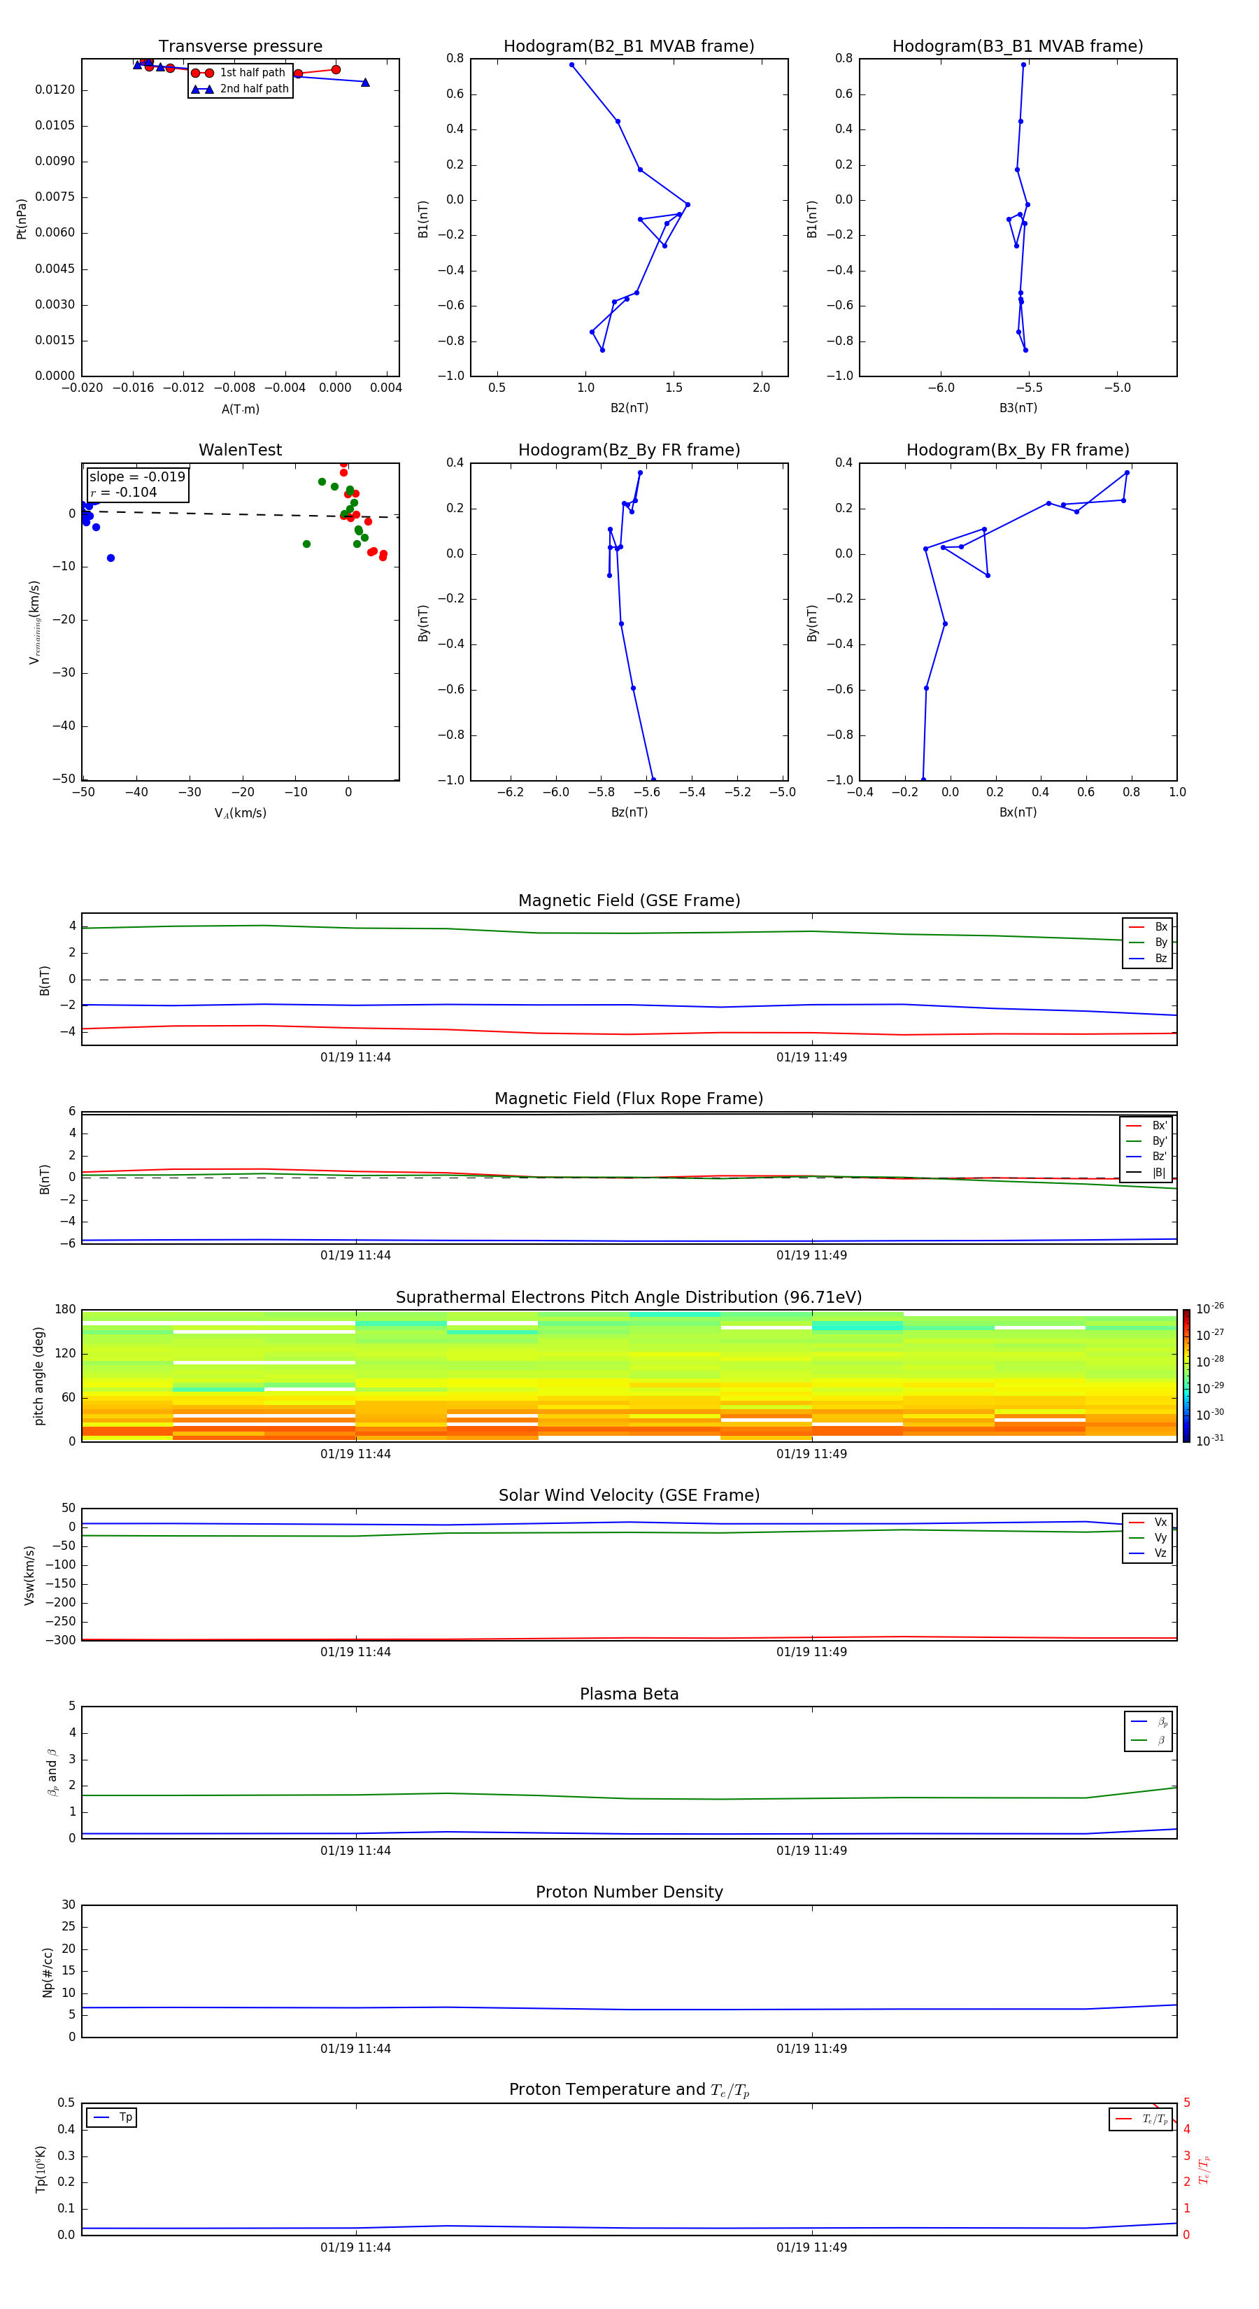
Task: Click the 'slope = -0.019' annotation
Action: [137, 477]
